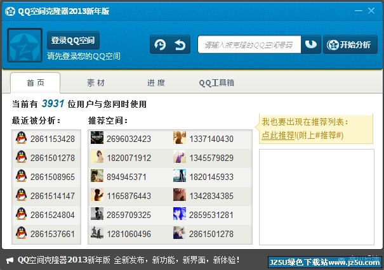Expand the QQ number dropdown arrow

(311, 44)
